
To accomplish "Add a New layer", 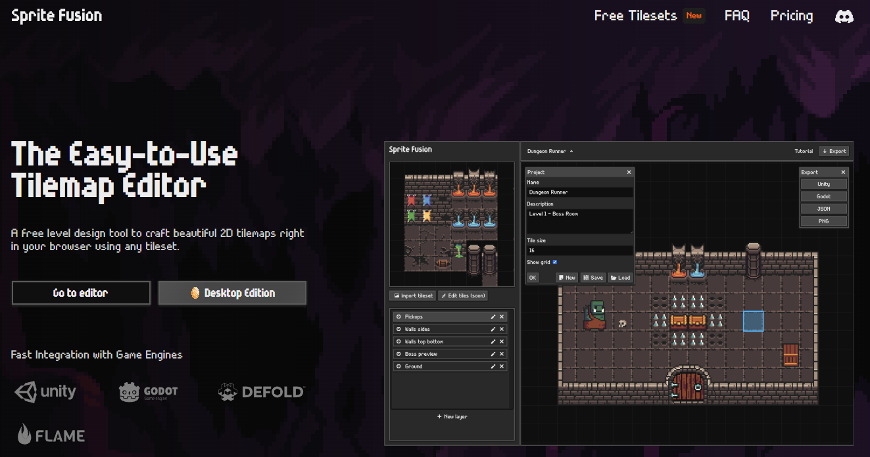I will click(452, 416).
